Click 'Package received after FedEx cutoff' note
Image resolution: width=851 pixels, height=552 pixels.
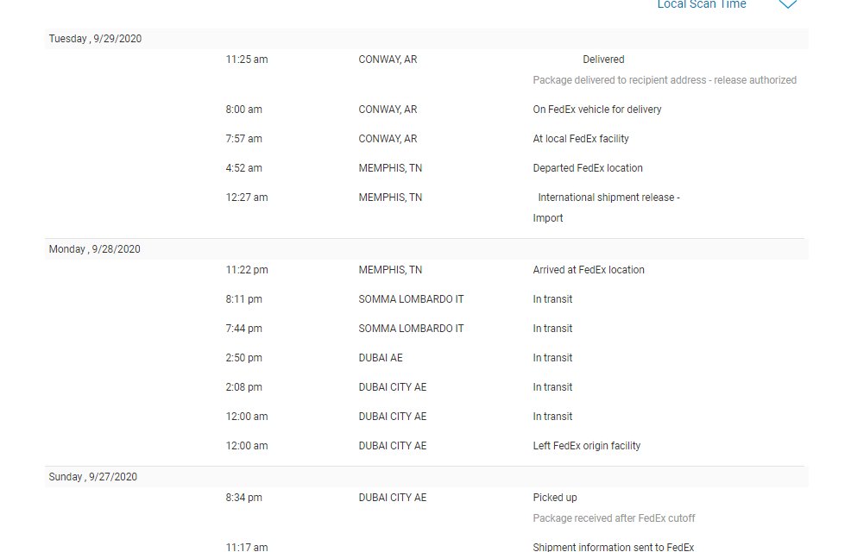point(614,517)
